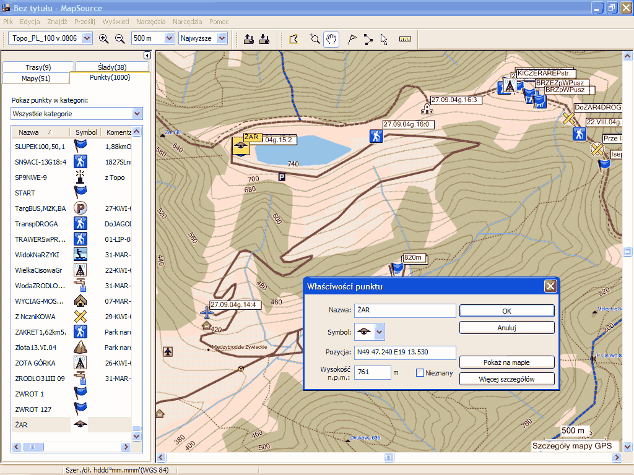The width and height of the screenshot is (634, 475).
Task: Open the Najwyższe detail level dropdown
Action: (222, 38)
